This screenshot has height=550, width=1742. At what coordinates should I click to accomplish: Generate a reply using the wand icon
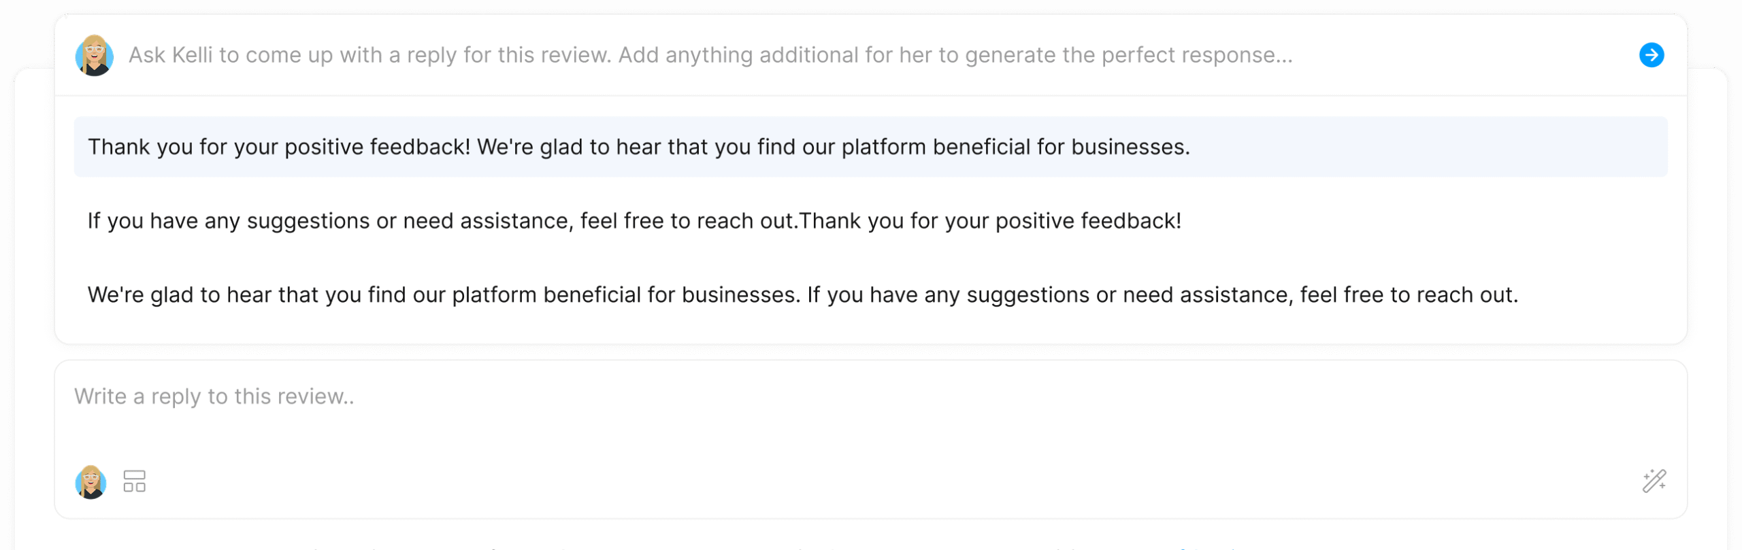[x=1654, y=481]
